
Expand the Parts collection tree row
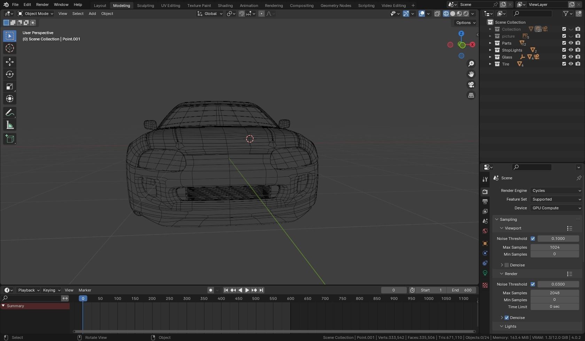point(490,43)
